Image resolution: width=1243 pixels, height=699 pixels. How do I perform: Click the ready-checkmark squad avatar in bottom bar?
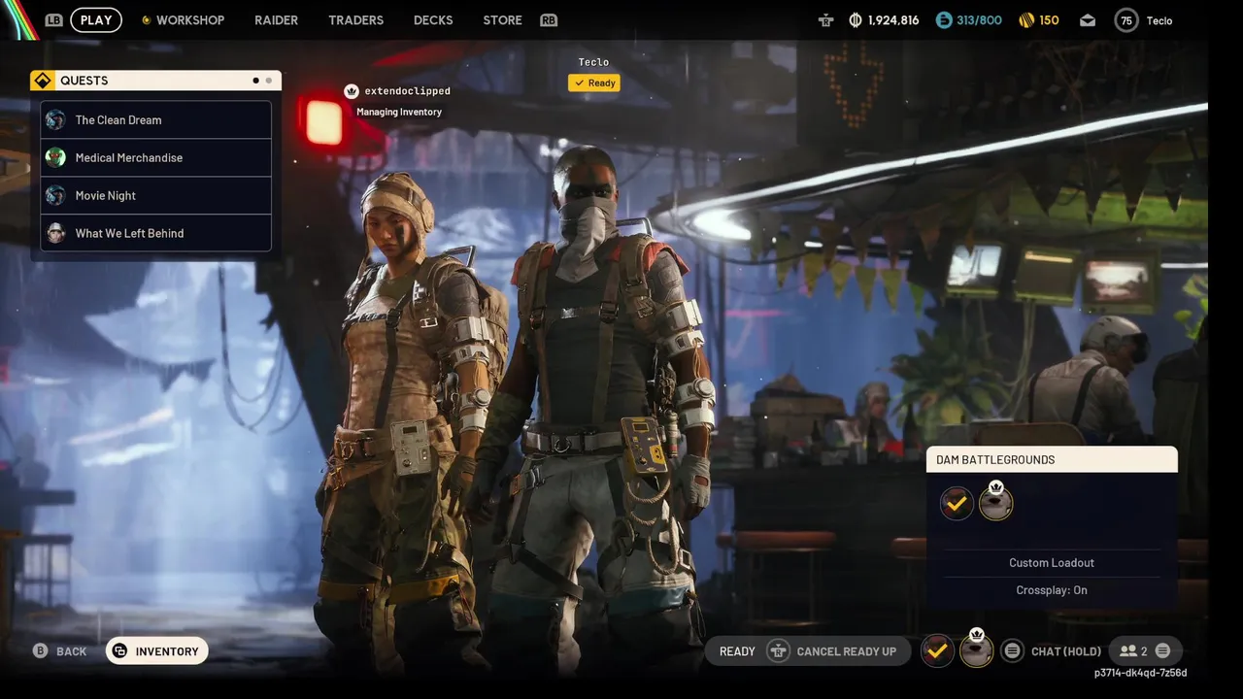pyautogui.click(x=937, y=650)
